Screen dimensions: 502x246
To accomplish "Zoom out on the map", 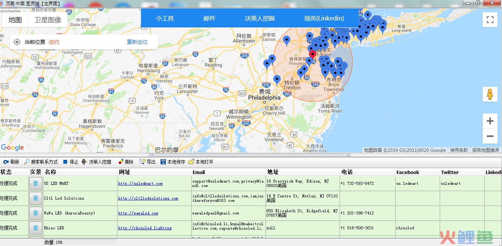I will [490, 136].
